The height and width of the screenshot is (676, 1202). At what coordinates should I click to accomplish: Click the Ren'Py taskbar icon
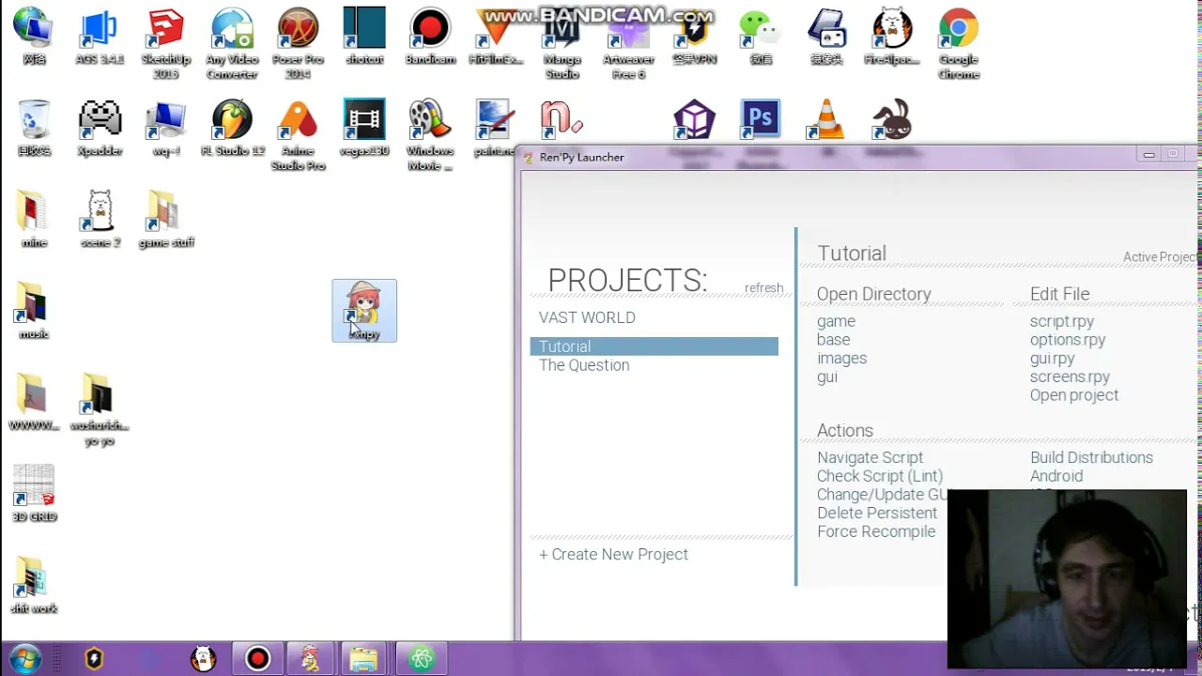pyautogui.click(x=310, y=659)
